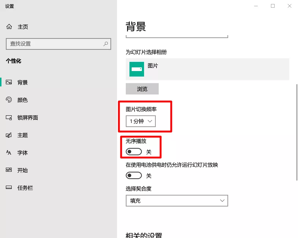
Task: Select the 字体 fonts icon
Action: point(9,152)
